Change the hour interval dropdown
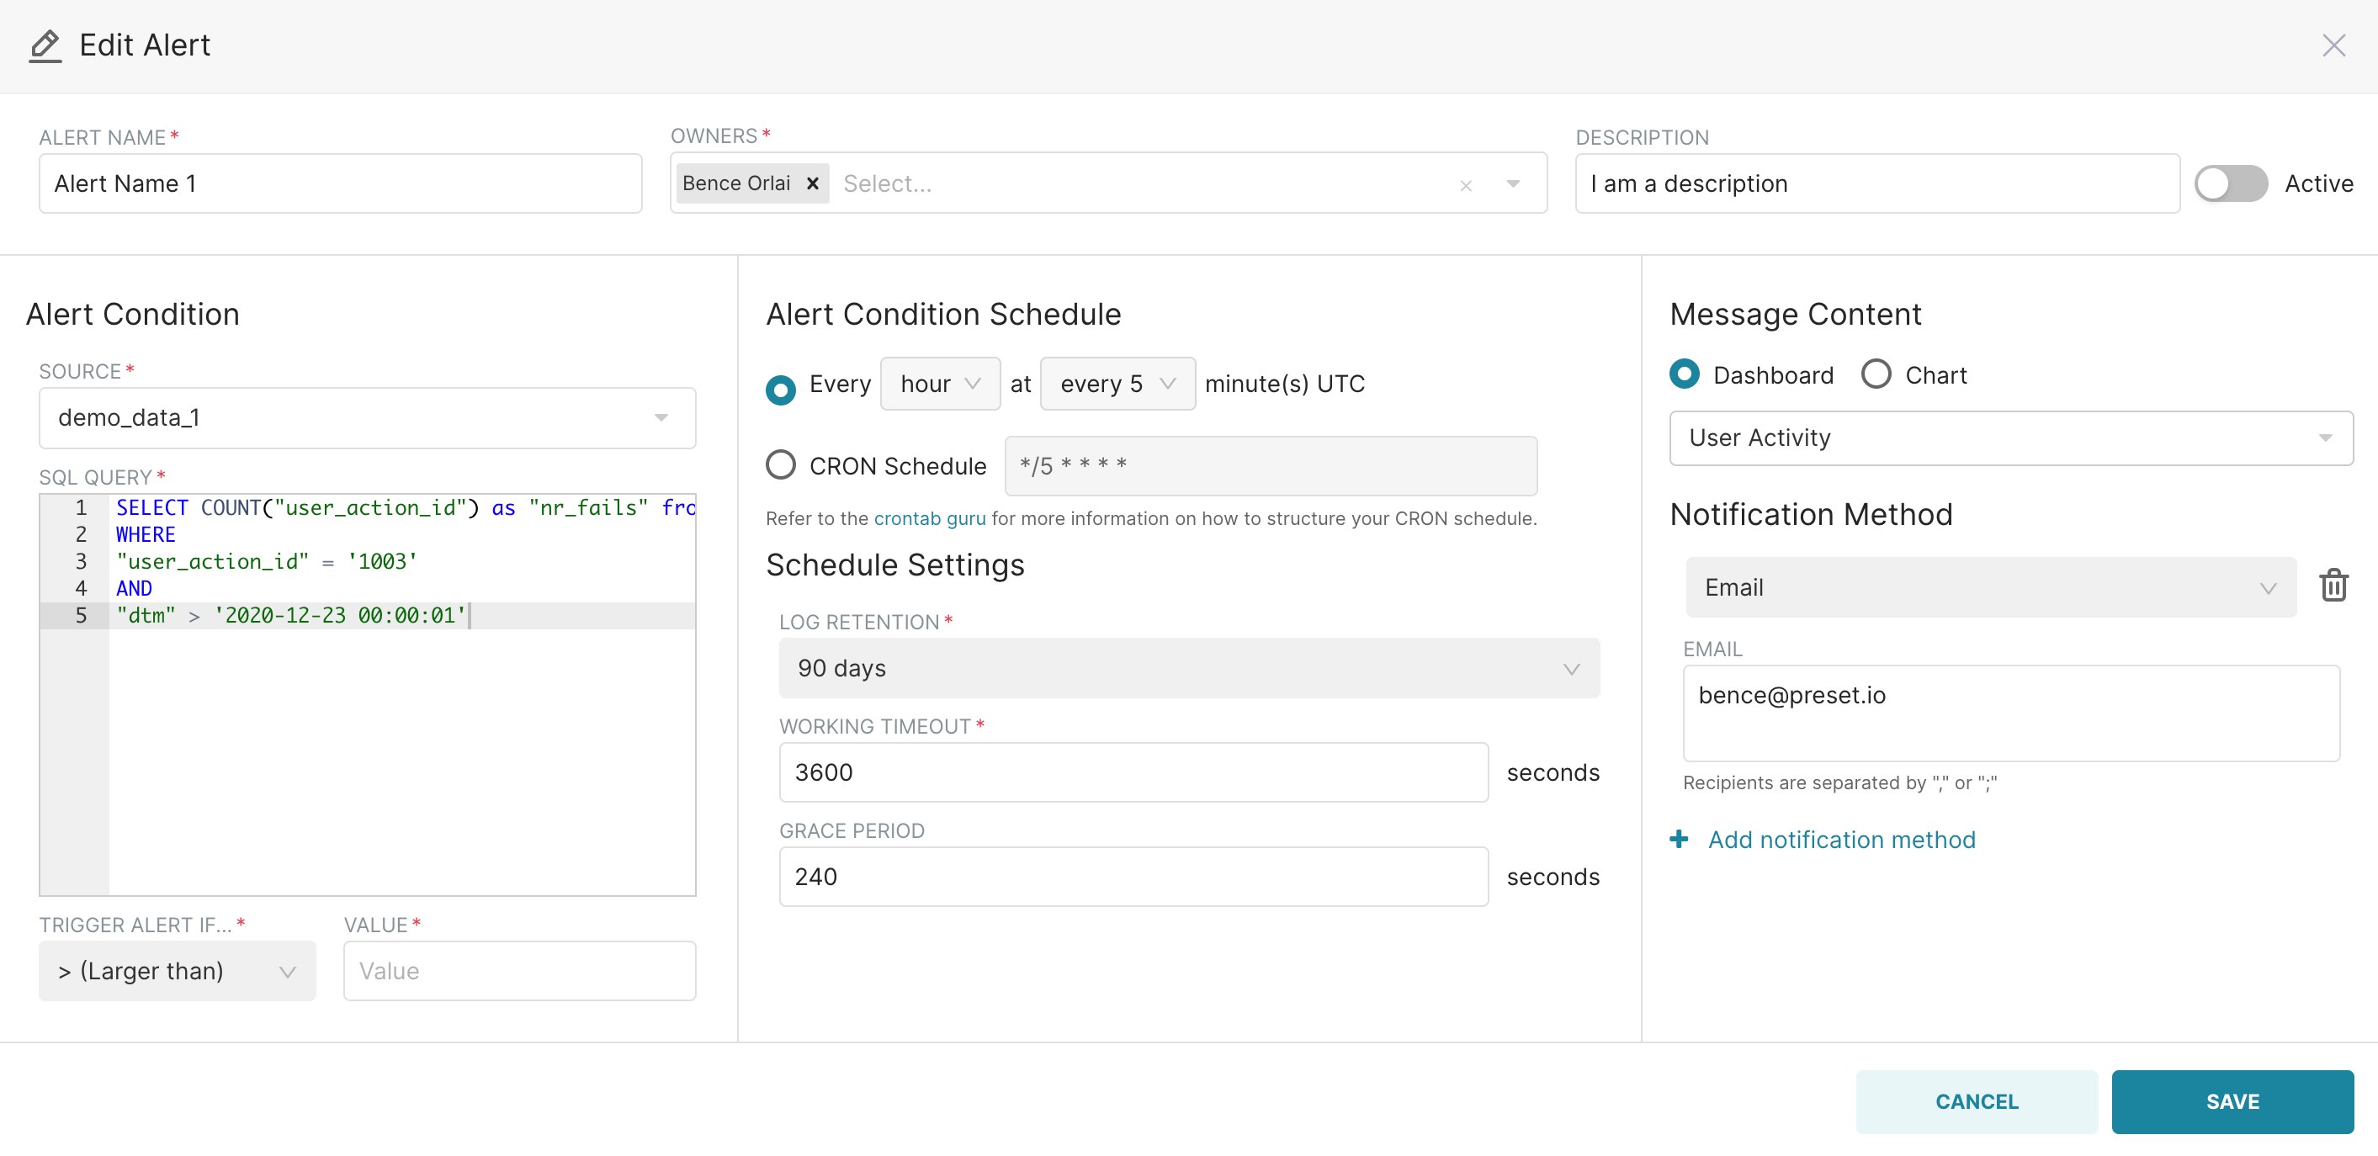 (940, 383)
